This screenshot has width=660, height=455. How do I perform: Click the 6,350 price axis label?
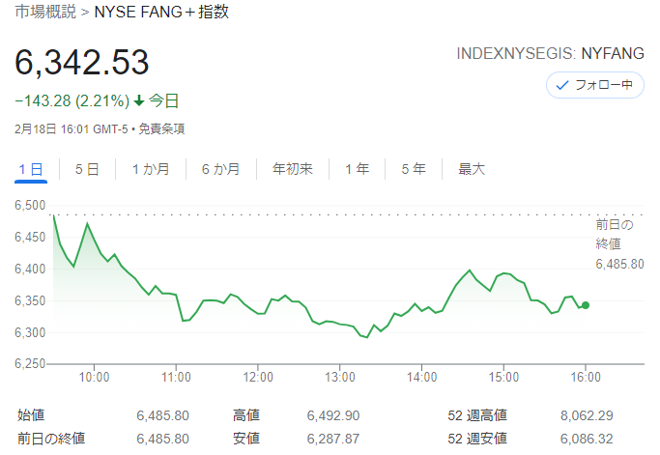click(x=30, y=301)
